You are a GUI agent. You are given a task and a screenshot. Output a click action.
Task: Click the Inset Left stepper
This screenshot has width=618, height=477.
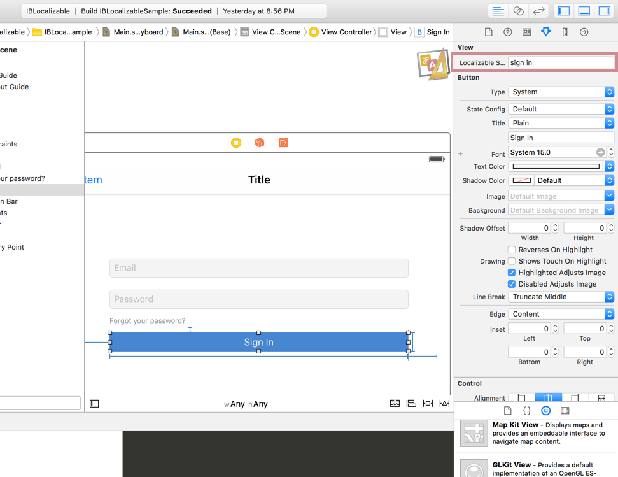point(555,329)
